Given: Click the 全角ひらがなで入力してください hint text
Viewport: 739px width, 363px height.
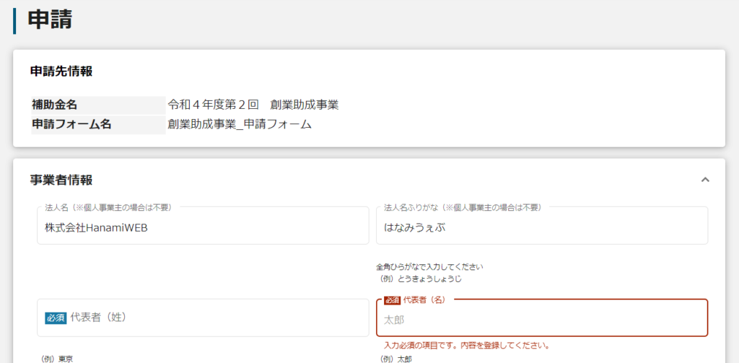Looking at the screenshot, I should tap(429, 267).
